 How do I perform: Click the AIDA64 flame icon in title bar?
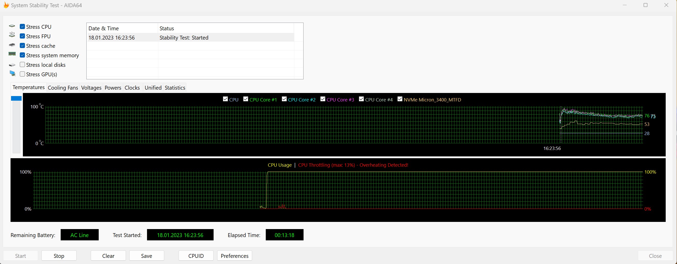point(6,5)
